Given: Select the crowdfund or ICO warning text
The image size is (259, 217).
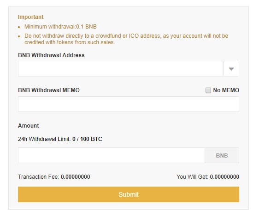Looking at the screenshot, I should point(126,39).
